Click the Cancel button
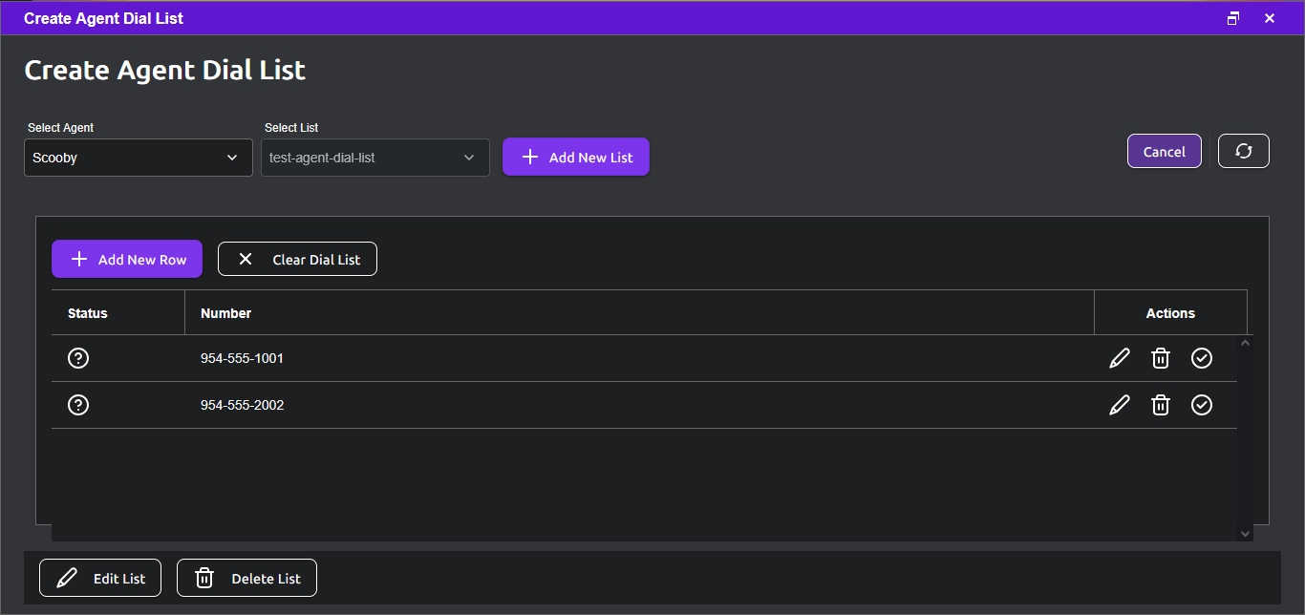The image size is (1305, 615). tap(1165, 151)
